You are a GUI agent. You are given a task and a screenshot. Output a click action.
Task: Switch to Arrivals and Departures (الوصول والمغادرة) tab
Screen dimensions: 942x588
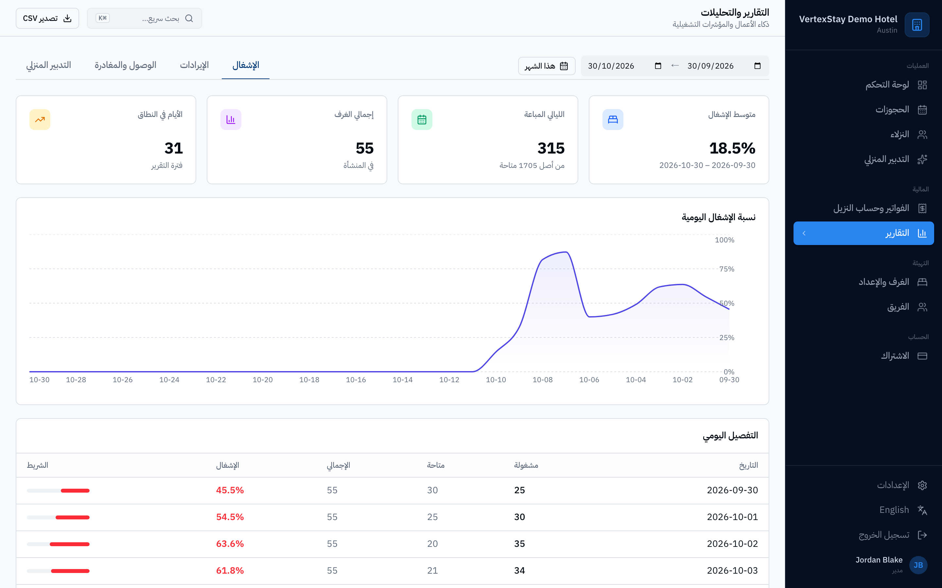click(x=125, y=65)
